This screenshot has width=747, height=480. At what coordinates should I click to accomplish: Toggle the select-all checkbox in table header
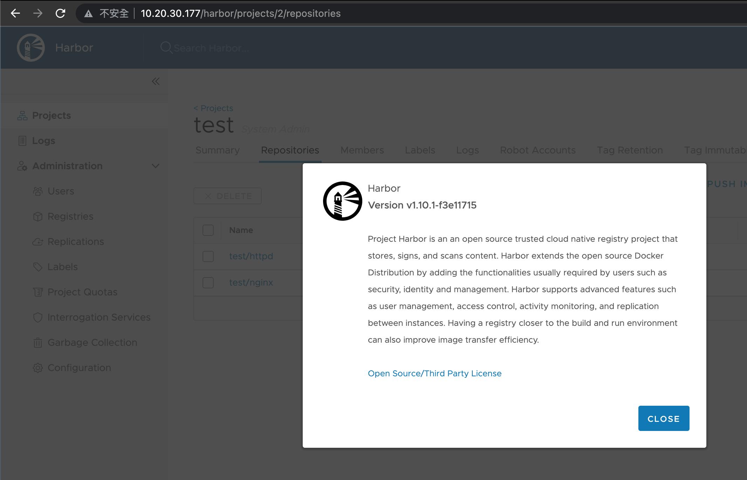[x=208, y=230]
